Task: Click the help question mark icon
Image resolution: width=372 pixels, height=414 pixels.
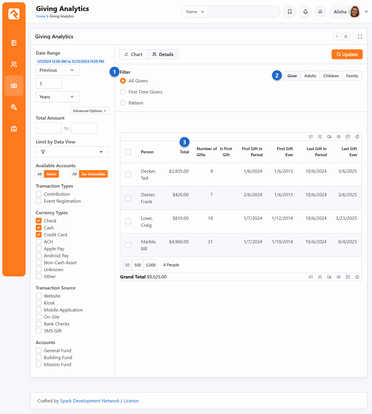Action: pos(337,37)
